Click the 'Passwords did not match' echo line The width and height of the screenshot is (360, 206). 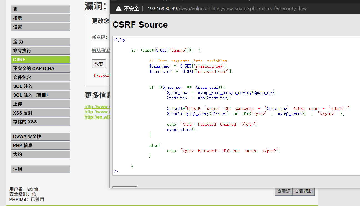coord(223,151)
